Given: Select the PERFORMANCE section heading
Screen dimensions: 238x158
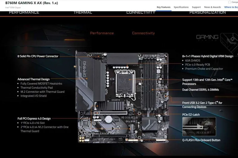Looking at the screenshot, I should (x=24, y=12).
